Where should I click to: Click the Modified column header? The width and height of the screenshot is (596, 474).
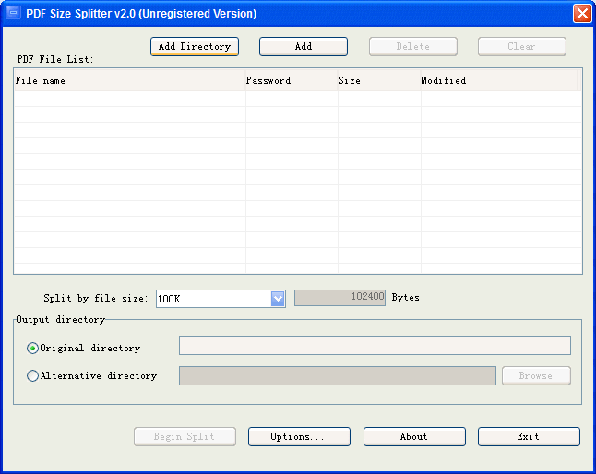[498, 80]
